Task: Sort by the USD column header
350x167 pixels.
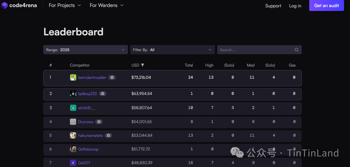Action: [x=138, y=65]
